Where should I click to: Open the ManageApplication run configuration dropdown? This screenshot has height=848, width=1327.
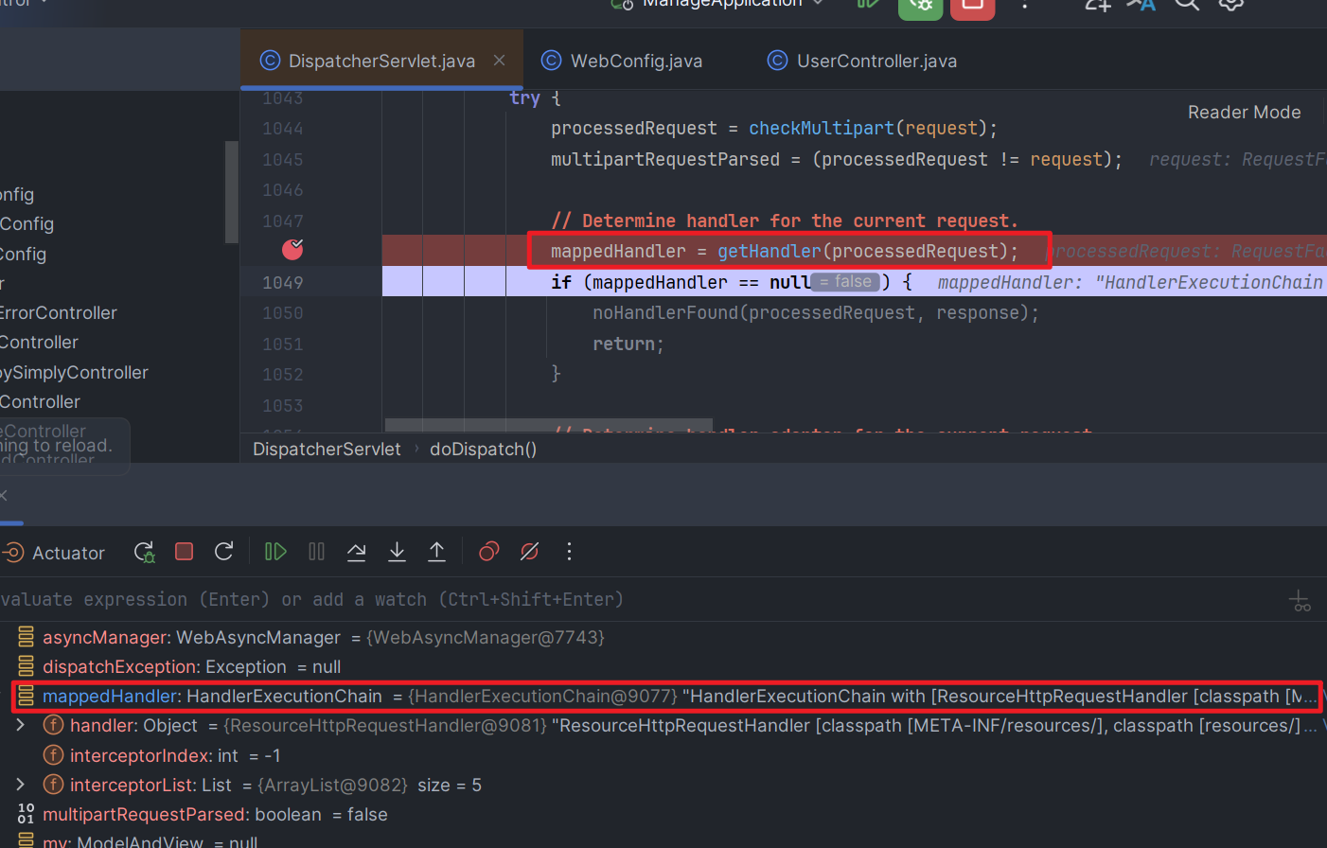(719, 4)
